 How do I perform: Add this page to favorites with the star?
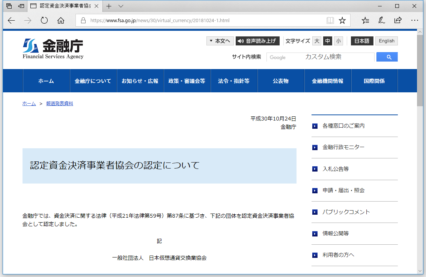342,20
